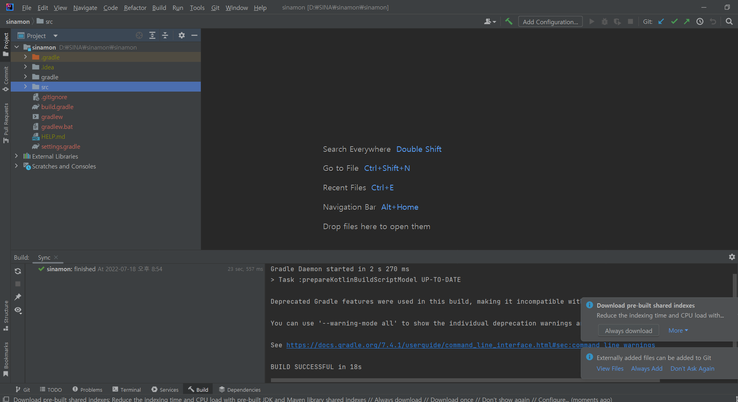The width and height of the screenshot is (738, 402).
Task: Open the Commit tool window sidebar button
Action: click(x=6, y=78)
